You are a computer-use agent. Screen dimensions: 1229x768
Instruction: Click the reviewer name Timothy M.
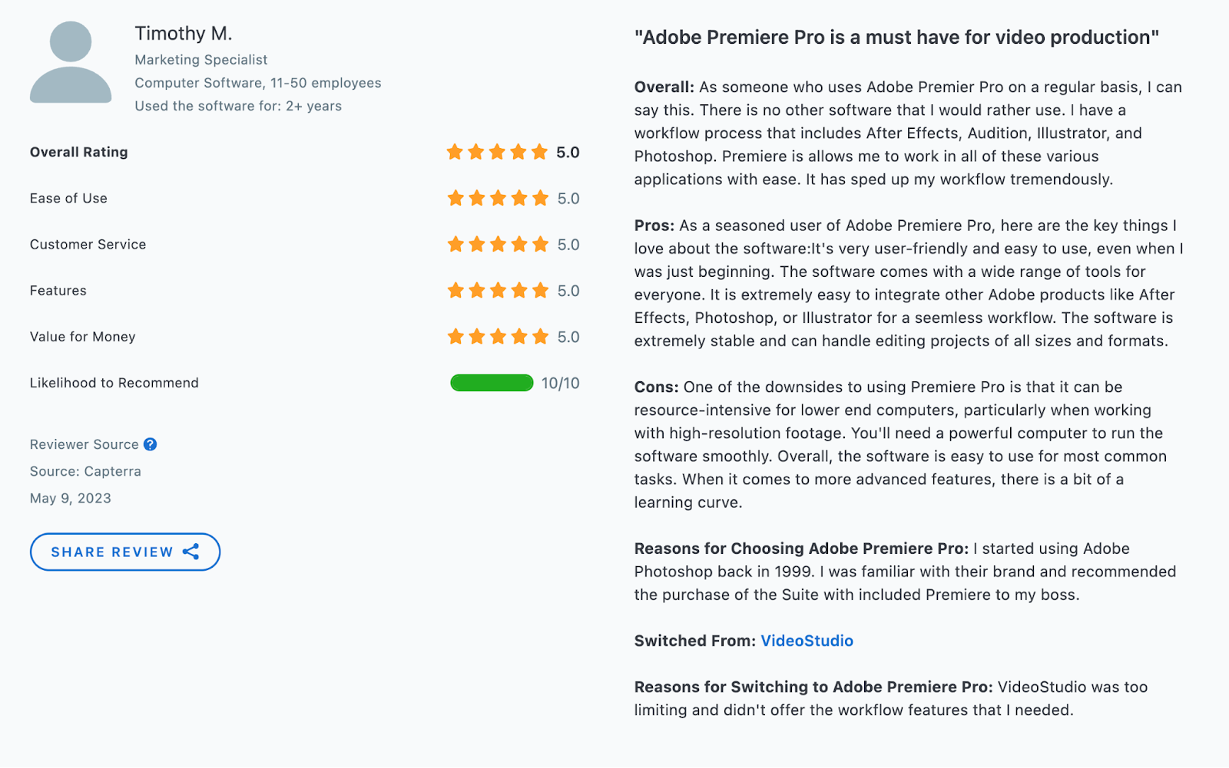pos(184,34)
